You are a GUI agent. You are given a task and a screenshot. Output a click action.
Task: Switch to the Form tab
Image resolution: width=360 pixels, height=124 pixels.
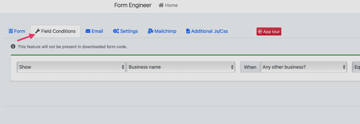[17, 31]
